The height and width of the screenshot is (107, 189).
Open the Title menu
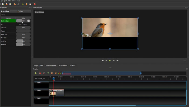10,1
